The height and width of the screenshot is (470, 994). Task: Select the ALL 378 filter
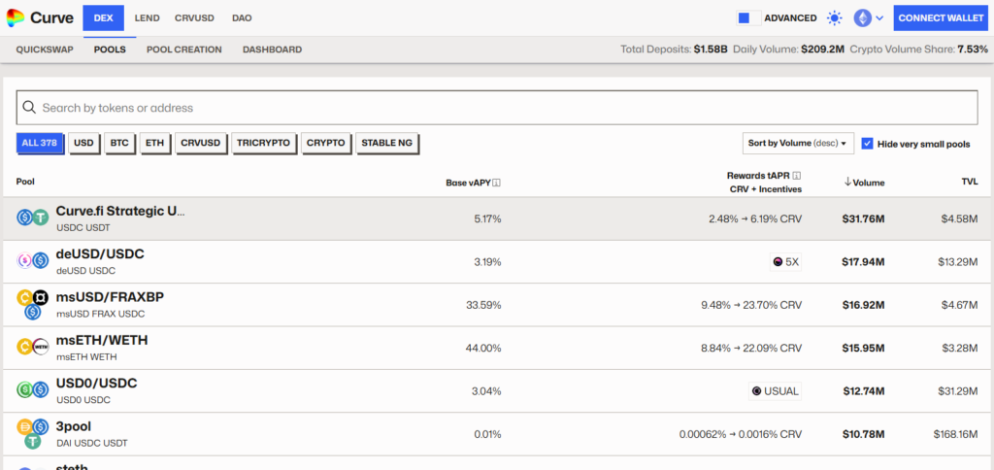point(40,143)
